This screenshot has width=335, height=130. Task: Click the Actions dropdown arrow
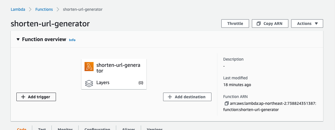[316, 24]
